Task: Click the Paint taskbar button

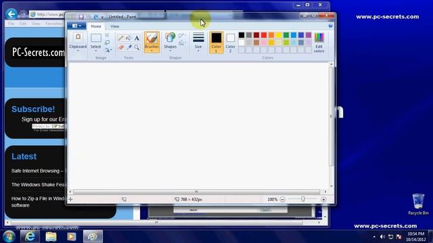Action: [x=93, y=236]
